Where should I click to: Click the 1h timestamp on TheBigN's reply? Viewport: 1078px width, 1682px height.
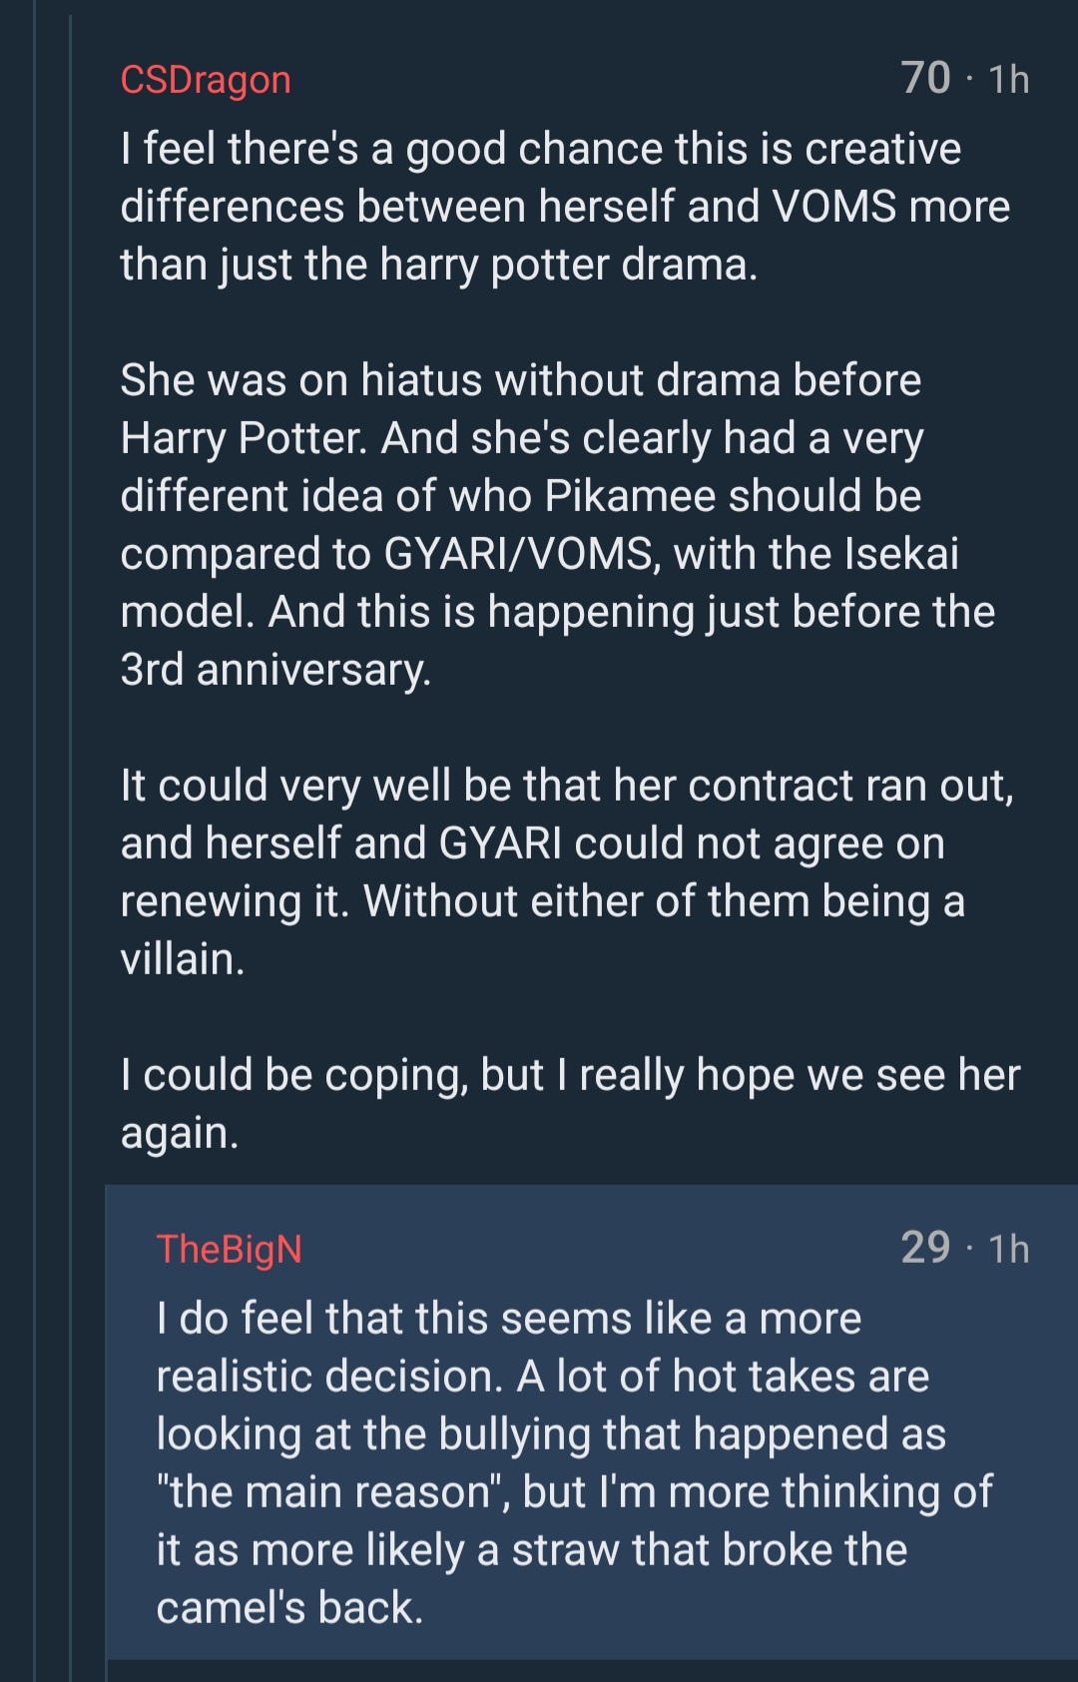[1008, 1249]
